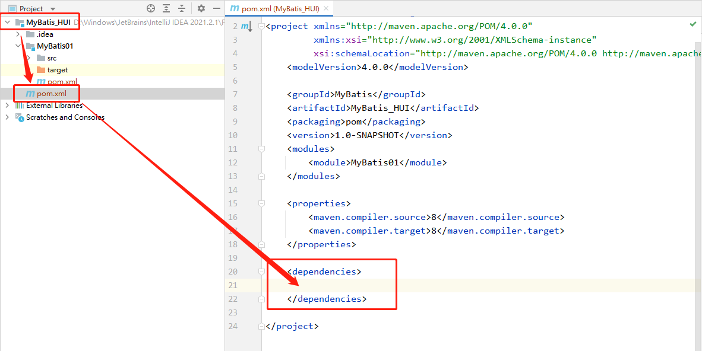702x351 pixels.
Task: Click the fold marker at line 22
Action: click(x=262, y=299)
